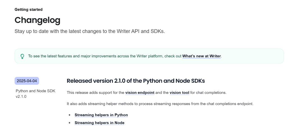Select the Getting started section label

tap(29, 10)
